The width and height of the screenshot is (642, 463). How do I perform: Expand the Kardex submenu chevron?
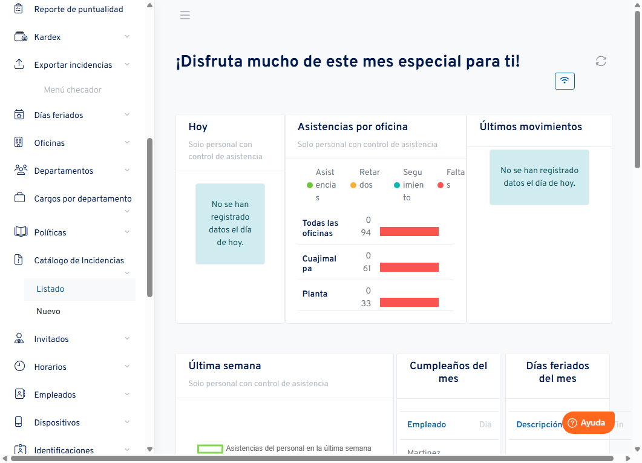coord(127,36)
